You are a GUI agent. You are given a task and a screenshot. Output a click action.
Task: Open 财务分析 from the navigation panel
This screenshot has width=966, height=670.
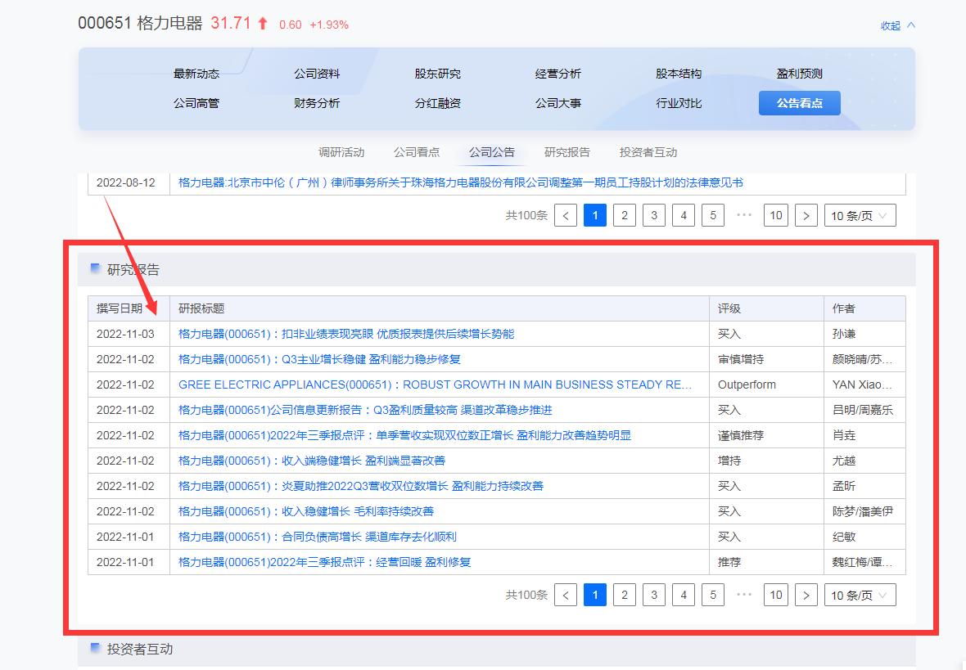tap(317, 102)
